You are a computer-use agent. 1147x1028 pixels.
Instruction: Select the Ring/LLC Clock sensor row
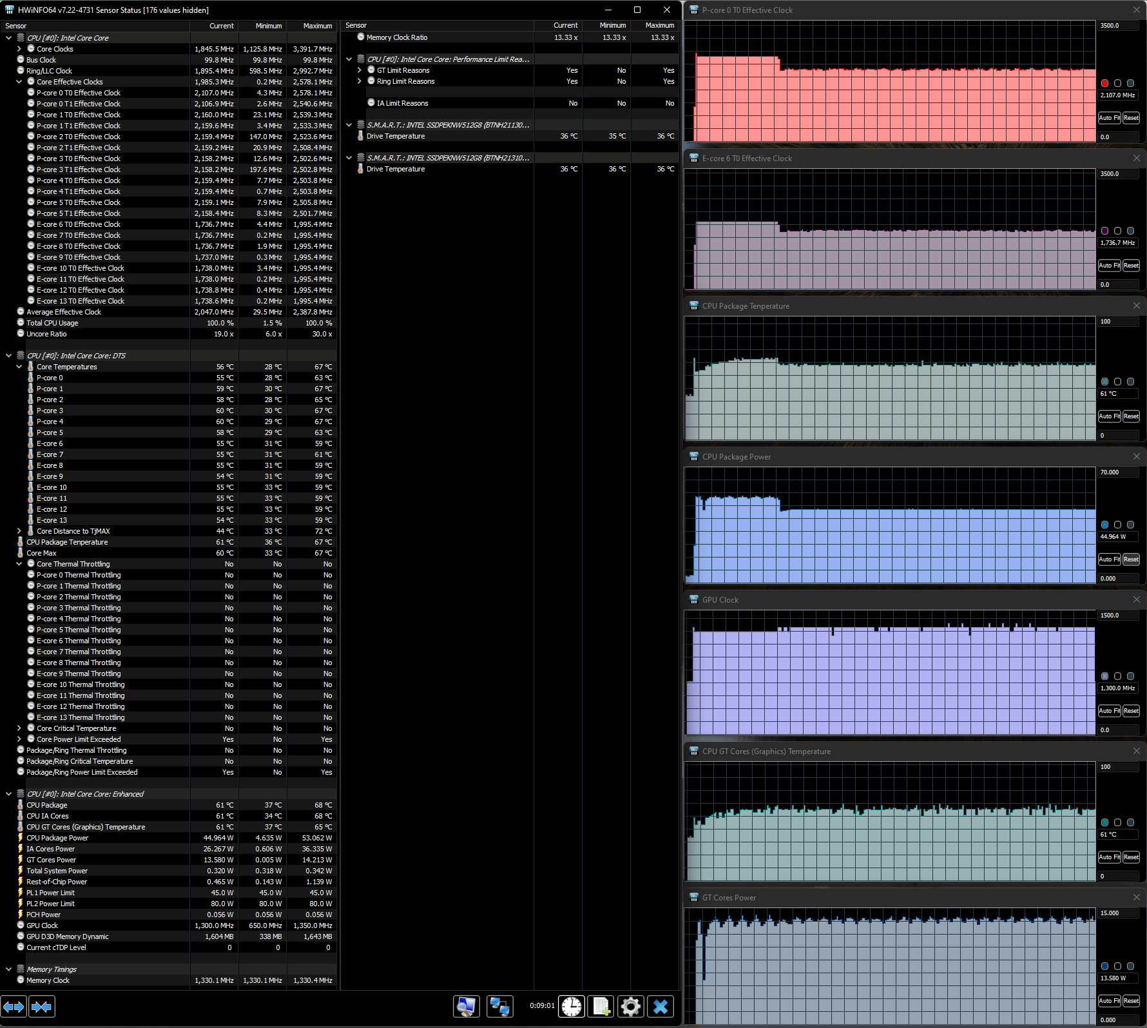(x=169, y=71)
